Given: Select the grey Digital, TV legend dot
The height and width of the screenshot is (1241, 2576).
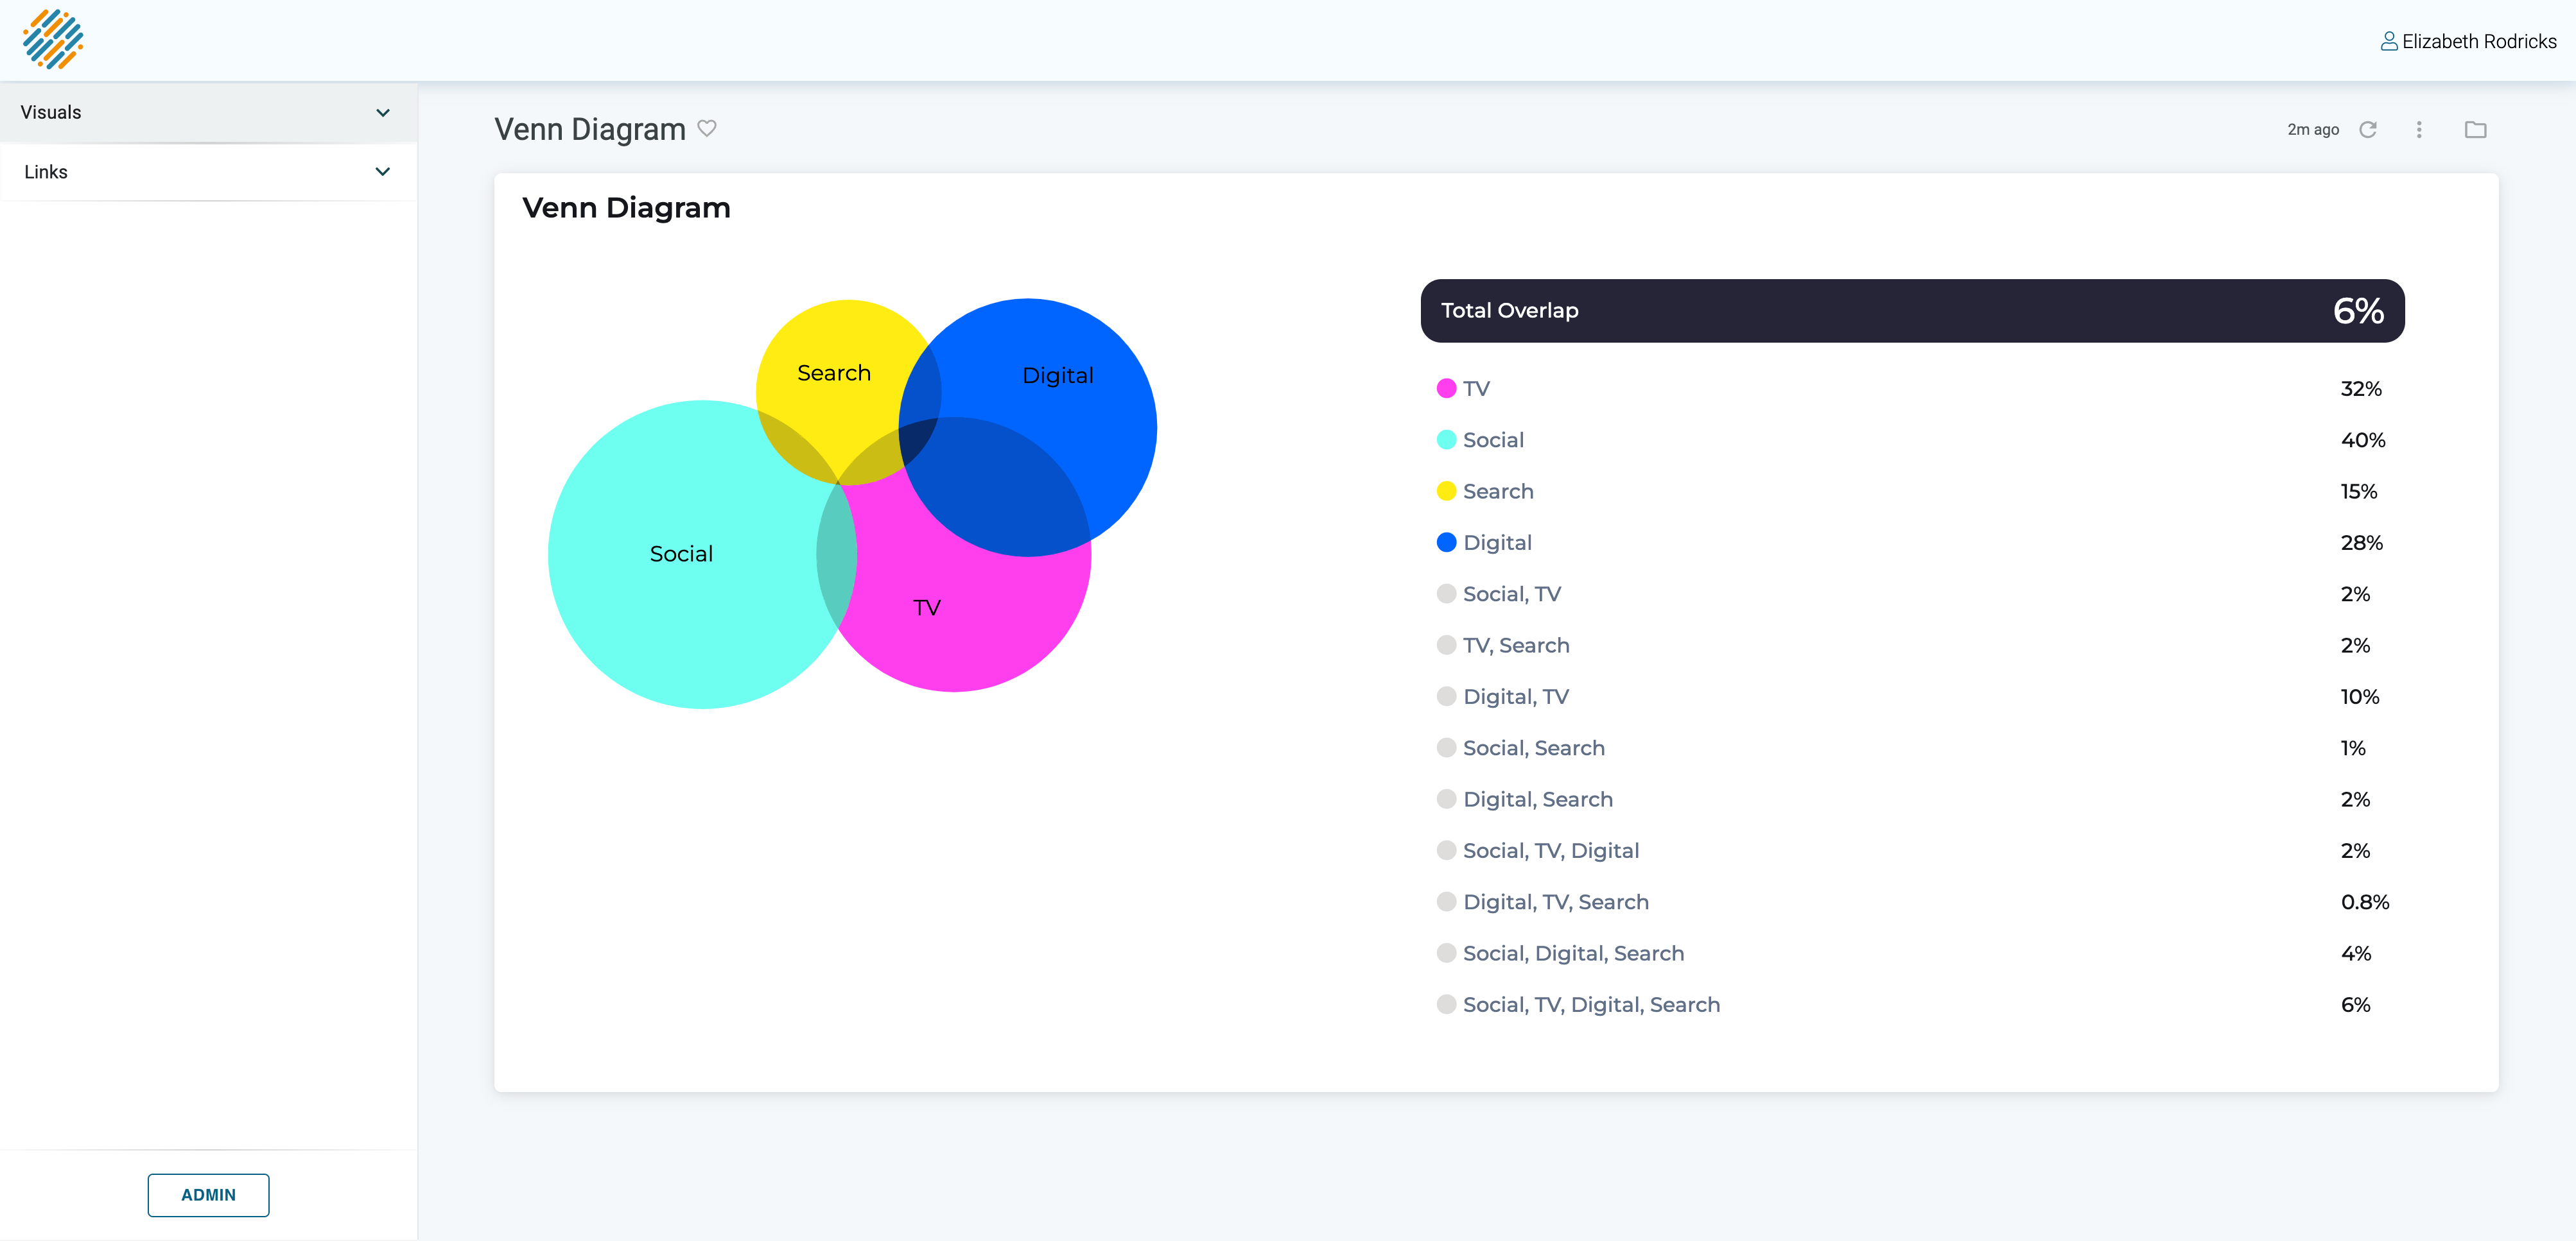Looking at the screenshot, I should pos(1446,696).
